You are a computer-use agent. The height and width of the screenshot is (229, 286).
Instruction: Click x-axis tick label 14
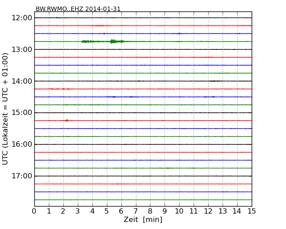237,211
